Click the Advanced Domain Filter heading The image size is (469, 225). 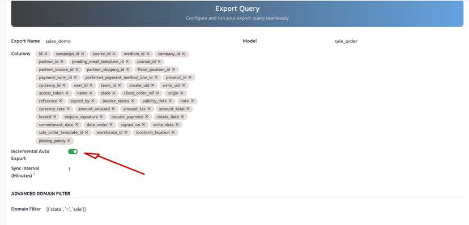[x=41, y=194]
